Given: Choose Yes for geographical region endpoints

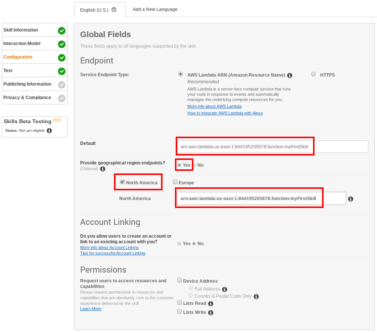Looking at the screenshot, I should pyautogui.click(x=179, y=165).
